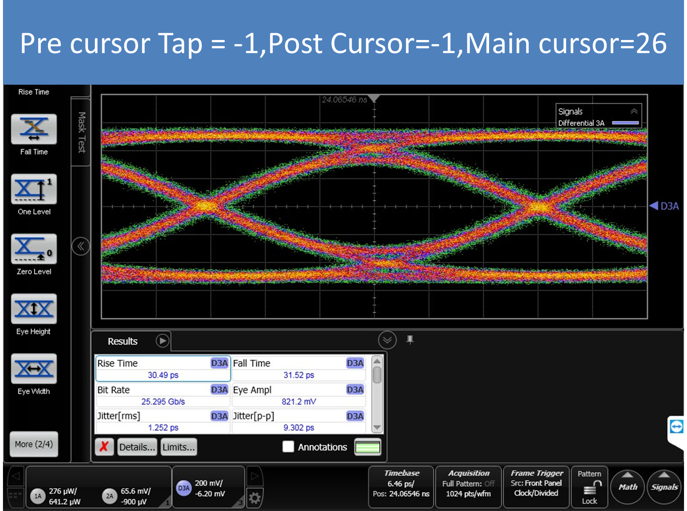Open the Limits... dialog
The width and height of the screenshot is (687, 511).
click(x=179, y=447)
